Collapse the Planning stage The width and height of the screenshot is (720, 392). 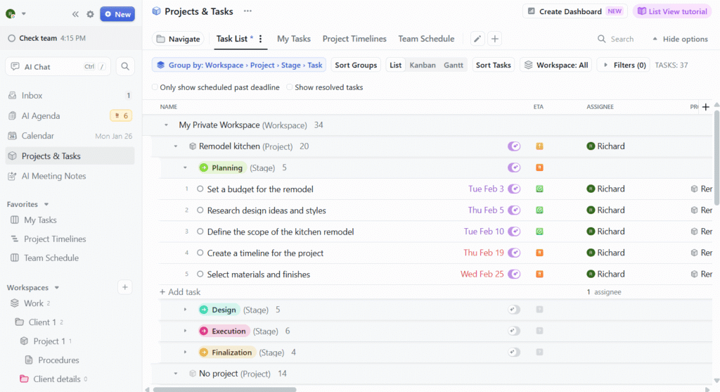(185, 167)
